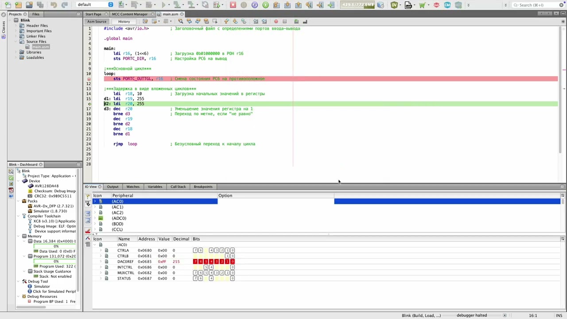Collapse the Source Files folder
567x319 pixels.
(x=16, y=42)
